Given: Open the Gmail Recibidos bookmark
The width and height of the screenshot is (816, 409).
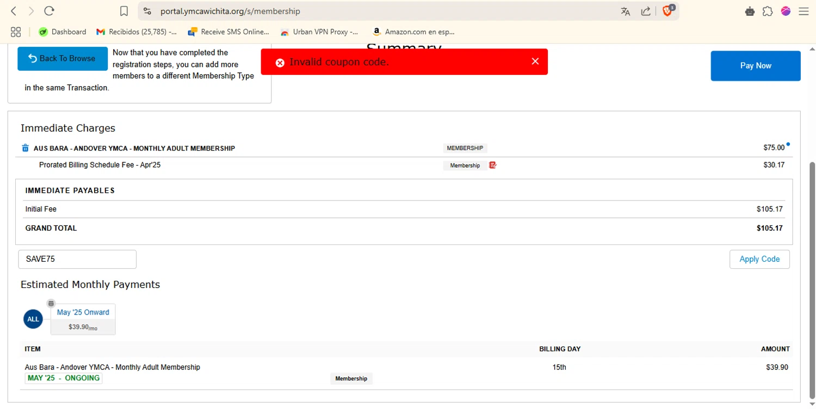Looking at the screenshot, I should pyautogui.click(x=137, y=32).
